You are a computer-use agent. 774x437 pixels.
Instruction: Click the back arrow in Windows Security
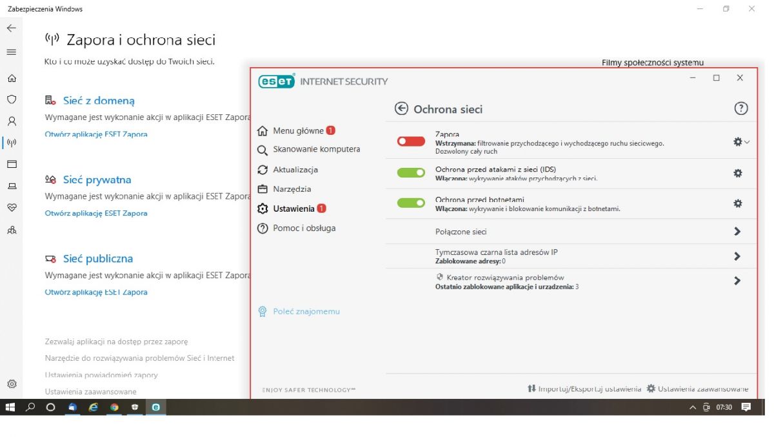pyautogui.click(x=12, y=28)
